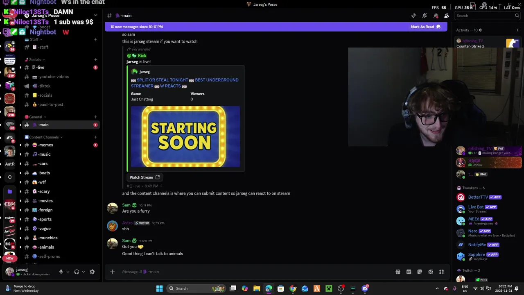Click the attachment plus button in message box

[113, 272]
